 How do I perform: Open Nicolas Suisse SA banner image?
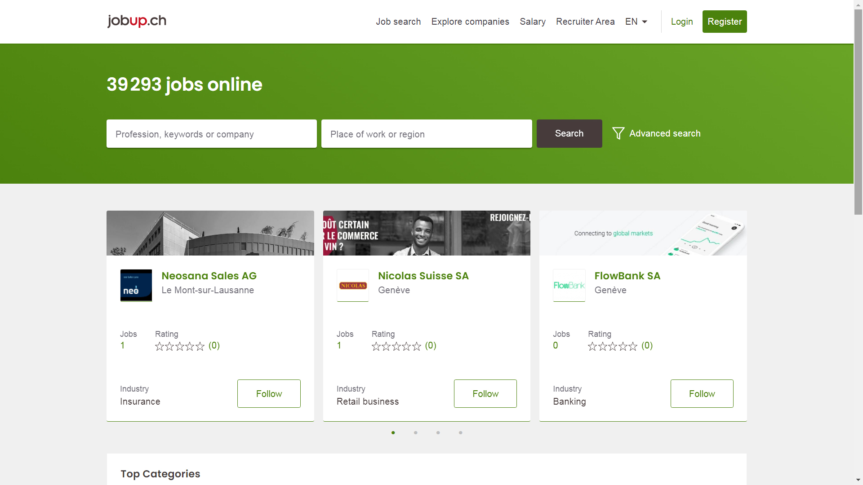pyautogui.click(x=427, y=233)
